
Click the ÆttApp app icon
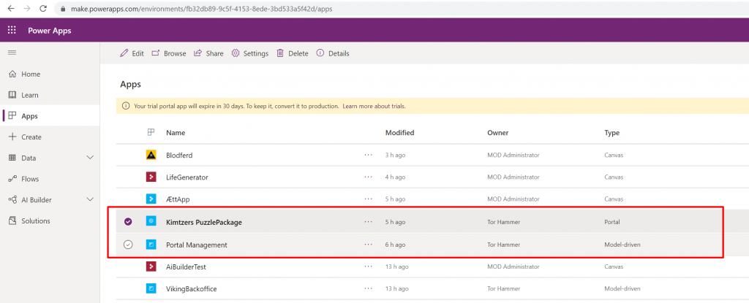[x=151, y=199]
